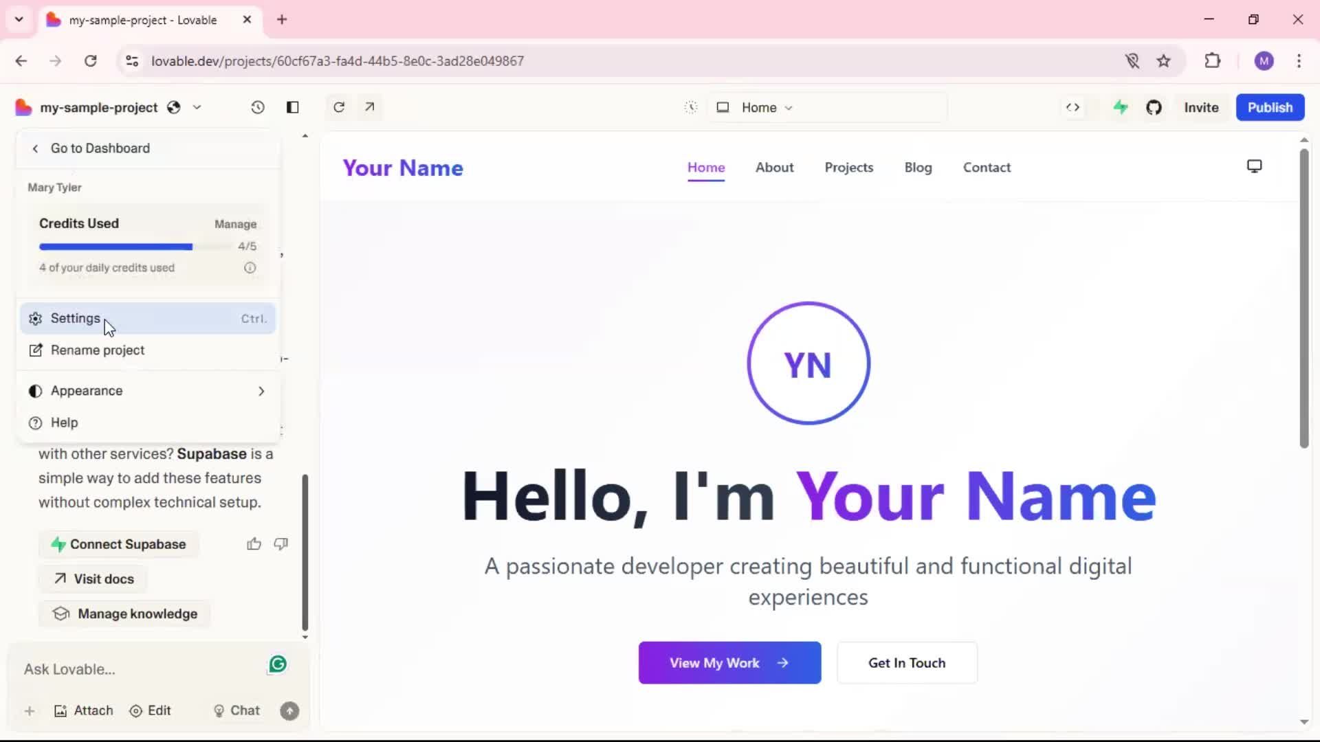Screen dimensions: 1320x742
Task: Reload the preview with refresh icon
Action: 339,107
